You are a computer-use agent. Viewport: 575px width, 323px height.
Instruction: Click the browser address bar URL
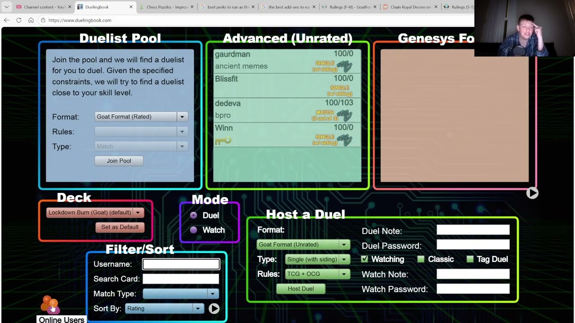(x=80, y=20)
